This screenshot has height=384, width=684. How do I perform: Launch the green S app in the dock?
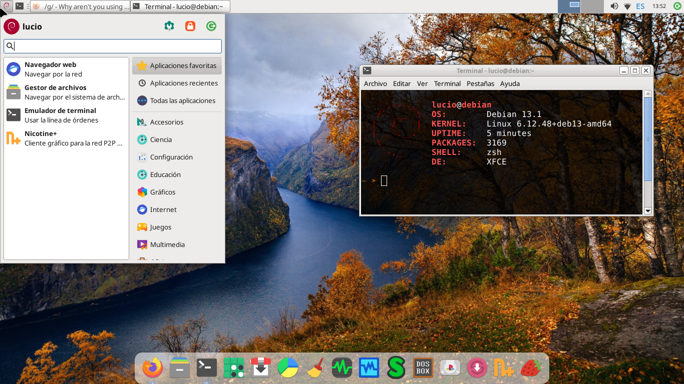coord(396,368)
